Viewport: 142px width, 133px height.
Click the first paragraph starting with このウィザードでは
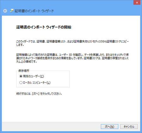point(73,43)
